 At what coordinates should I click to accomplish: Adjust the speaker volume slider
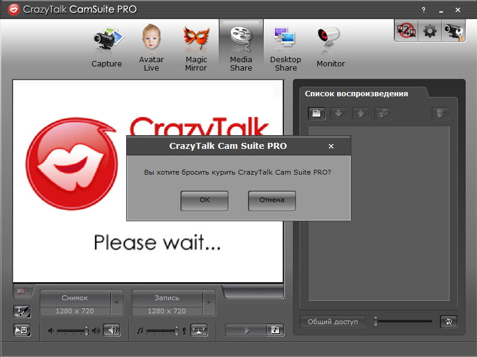[x=73, y=331]
